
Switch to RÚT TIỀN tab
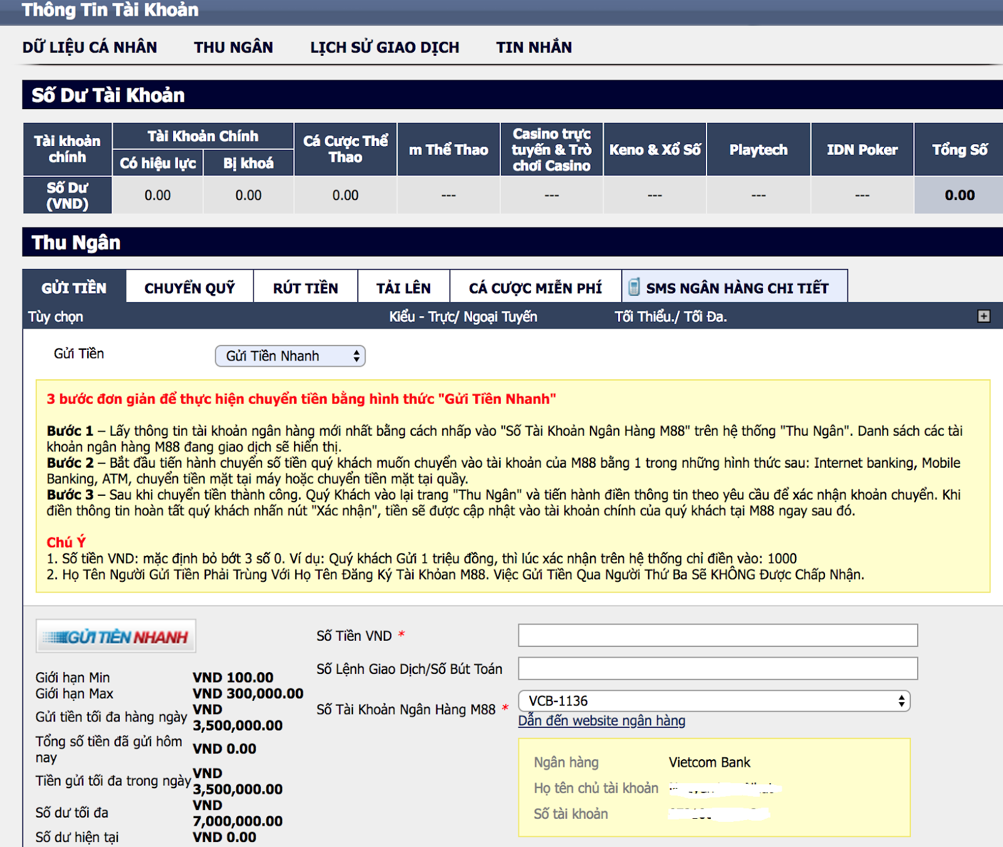(x=305, y=287)
